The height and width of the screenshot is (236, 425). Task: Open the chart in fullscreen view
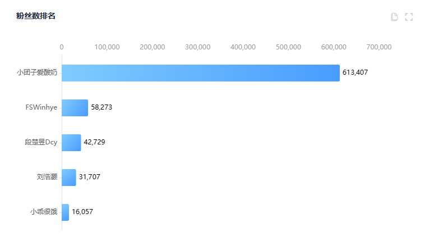point(409,17)
